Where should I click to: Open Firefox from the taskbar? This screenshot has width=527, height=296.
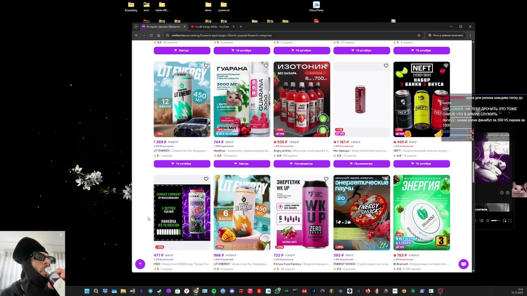(368, 291)
